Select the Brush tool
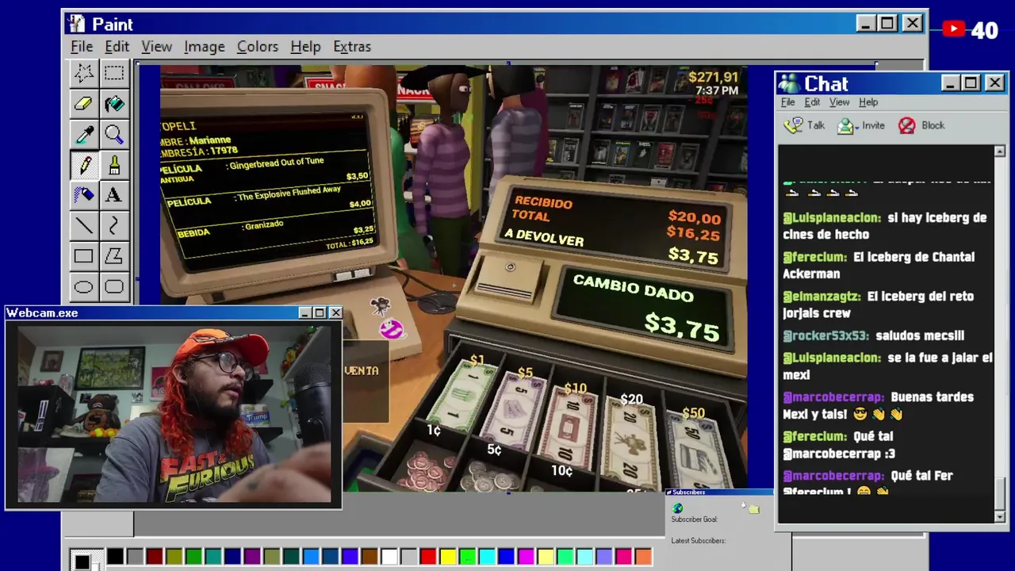 113,165
